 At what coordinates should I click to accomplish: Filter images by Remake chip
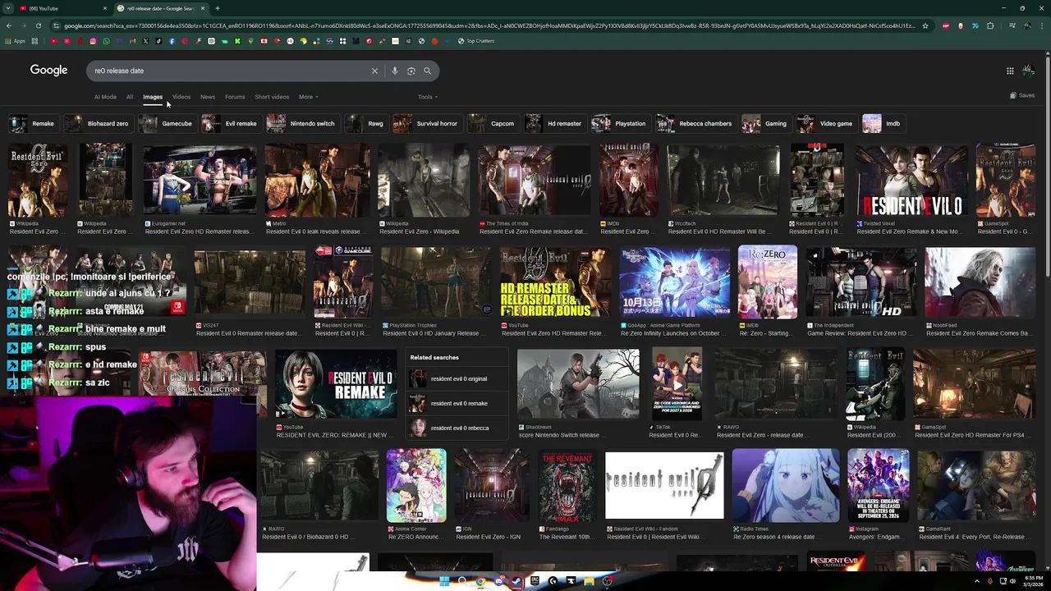[x=33, y=124]
